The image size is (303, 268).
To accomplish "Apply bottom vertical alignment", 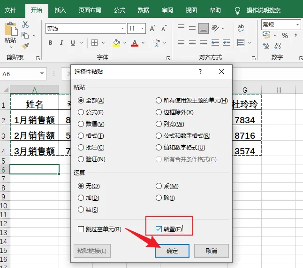I will point(203,29).
